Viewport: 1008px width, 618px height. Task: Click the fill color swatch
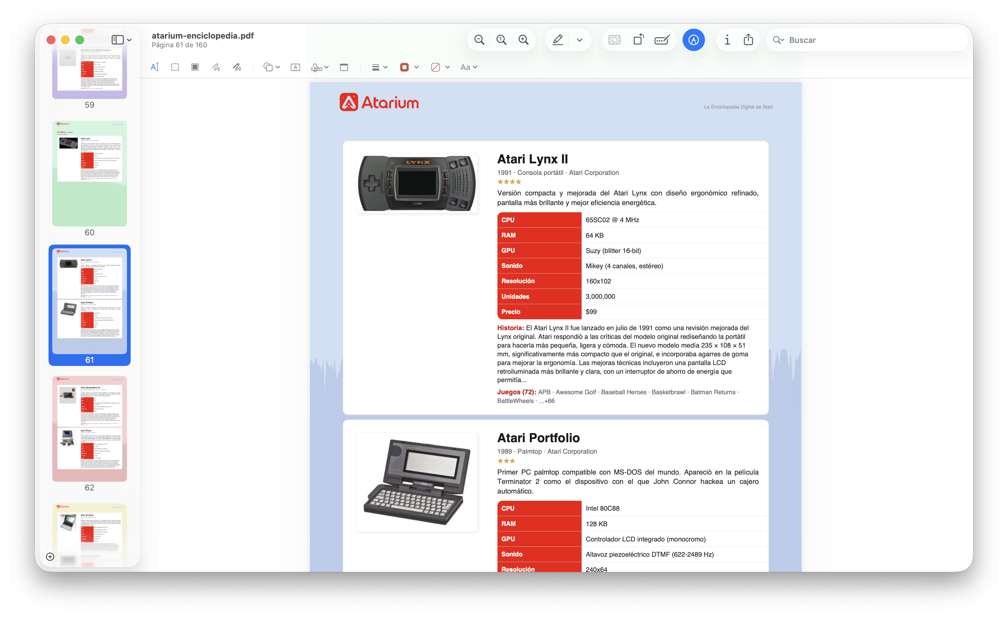[435, 67]
